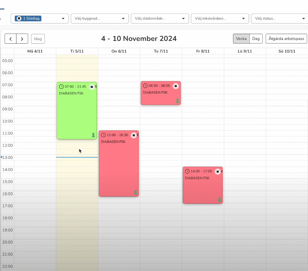Click x icon on 14:00 - 17:05 shift
This screenshot has width=308, height=271.
[218, 172]
